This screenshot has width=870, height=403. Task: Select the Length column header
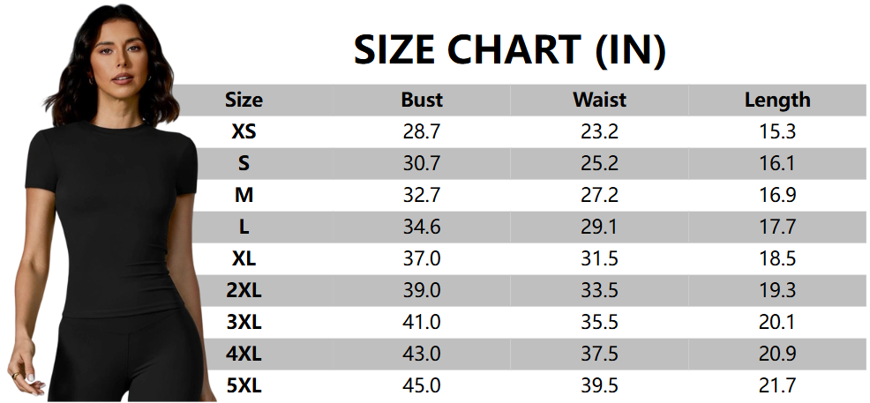[x=776, y=100]
